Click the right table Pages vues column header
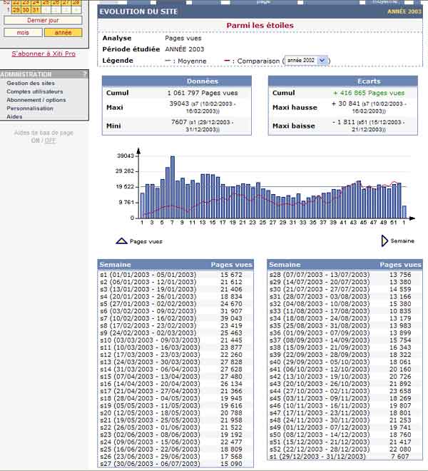This screenshot has height=471, width=428. 400,265
